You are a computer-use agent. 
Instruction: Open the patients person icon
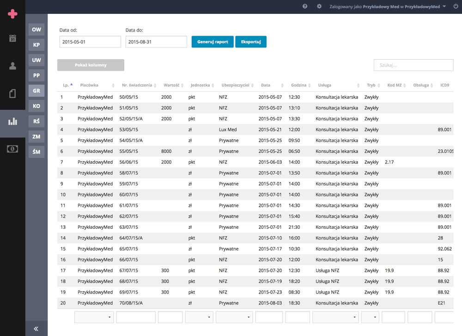(12, 66)
